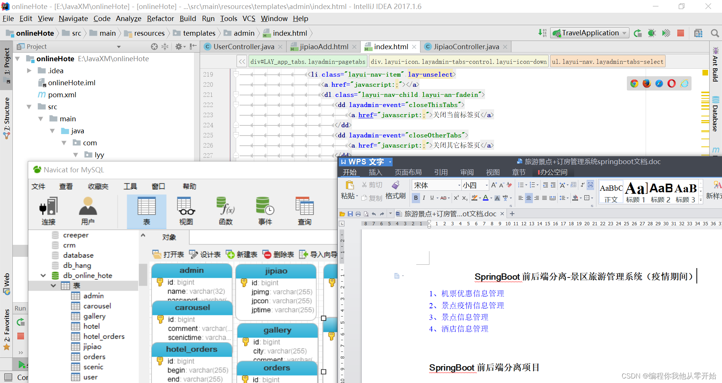This screenshot has height=383, width=722.
Task: Open the Refactor menu in IntelliJ
Action: (160, 18)
